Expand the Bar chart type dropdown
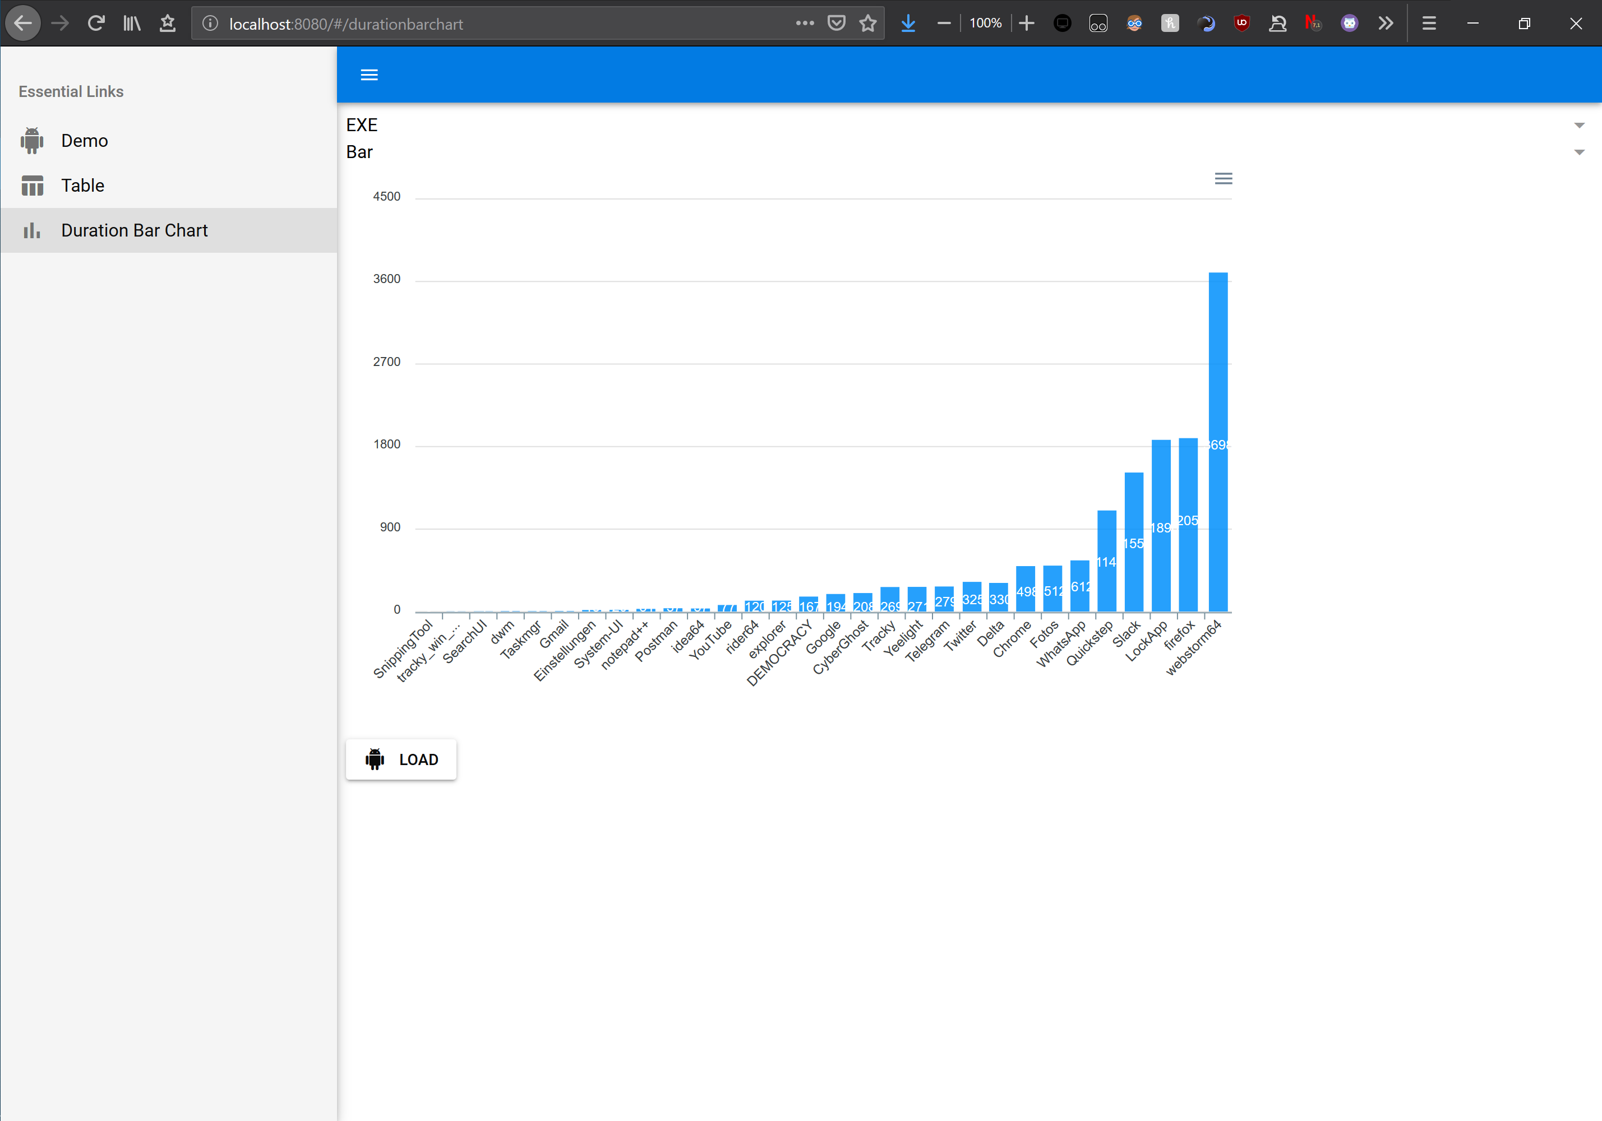The height and width of the screenshot is (1121, 1602). pos(1579,152)
